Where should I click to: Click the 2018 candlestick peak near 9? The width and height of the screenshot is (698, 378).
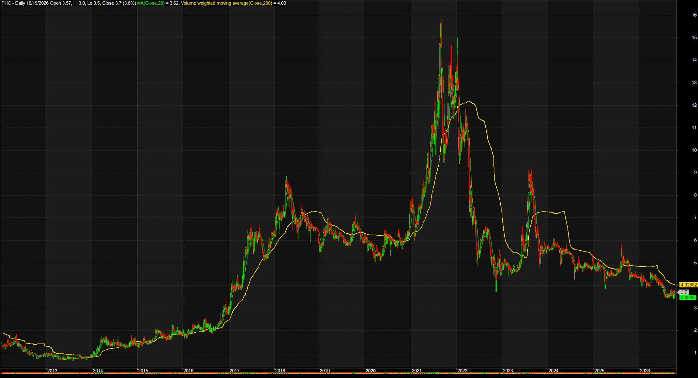coord(286,178)
